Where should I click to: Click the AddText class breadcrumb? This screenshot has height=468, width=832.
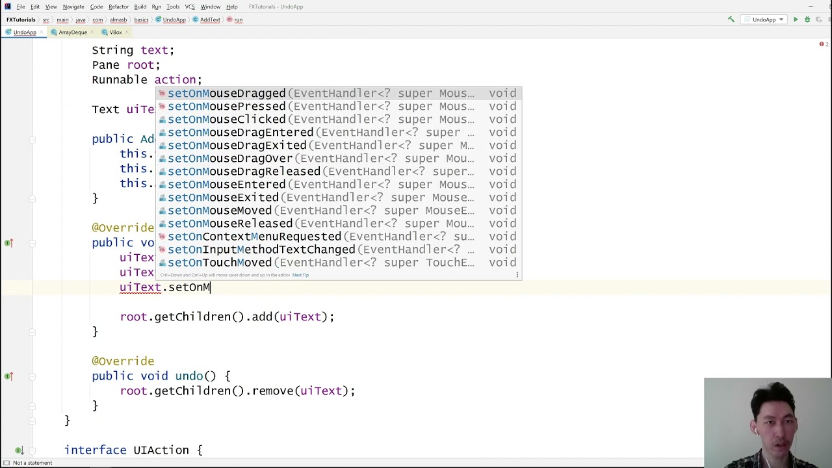tap(206, 19)
